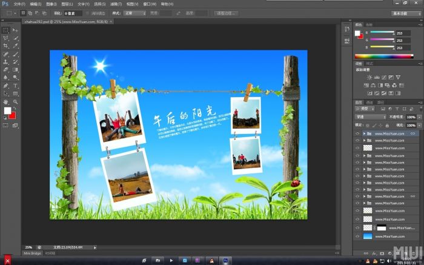Image resolution: width=424 pixels, height=265 pixels.
Task: Open the 基本功能 workspace dropdown
Action: click(x=407, y=13)
